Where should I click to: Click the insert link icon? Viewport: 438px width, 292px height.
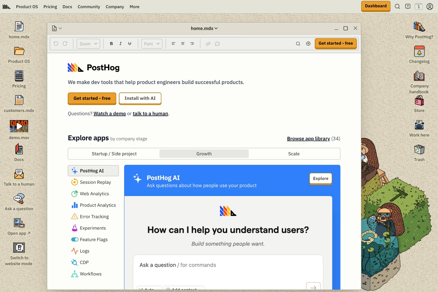point(208,44)
